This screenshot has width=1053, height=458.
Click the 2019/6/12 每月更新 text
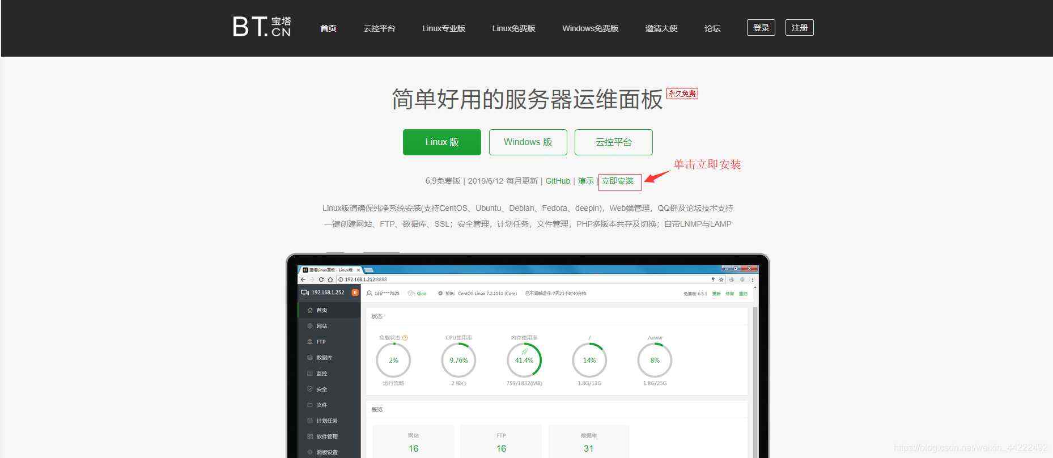pyautogui.click(x=503, y=181)
